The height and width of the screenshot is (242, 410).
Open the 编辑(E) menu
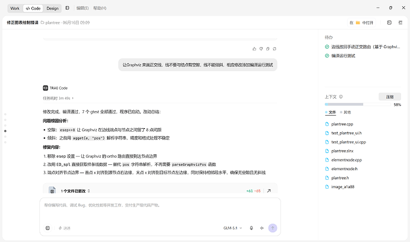point(83,8)
